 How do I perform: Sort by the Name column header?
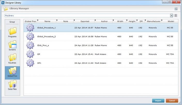click(x=47, y=21)
